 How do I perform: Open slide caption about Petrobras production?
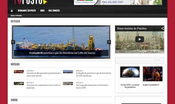coord(62,53)
